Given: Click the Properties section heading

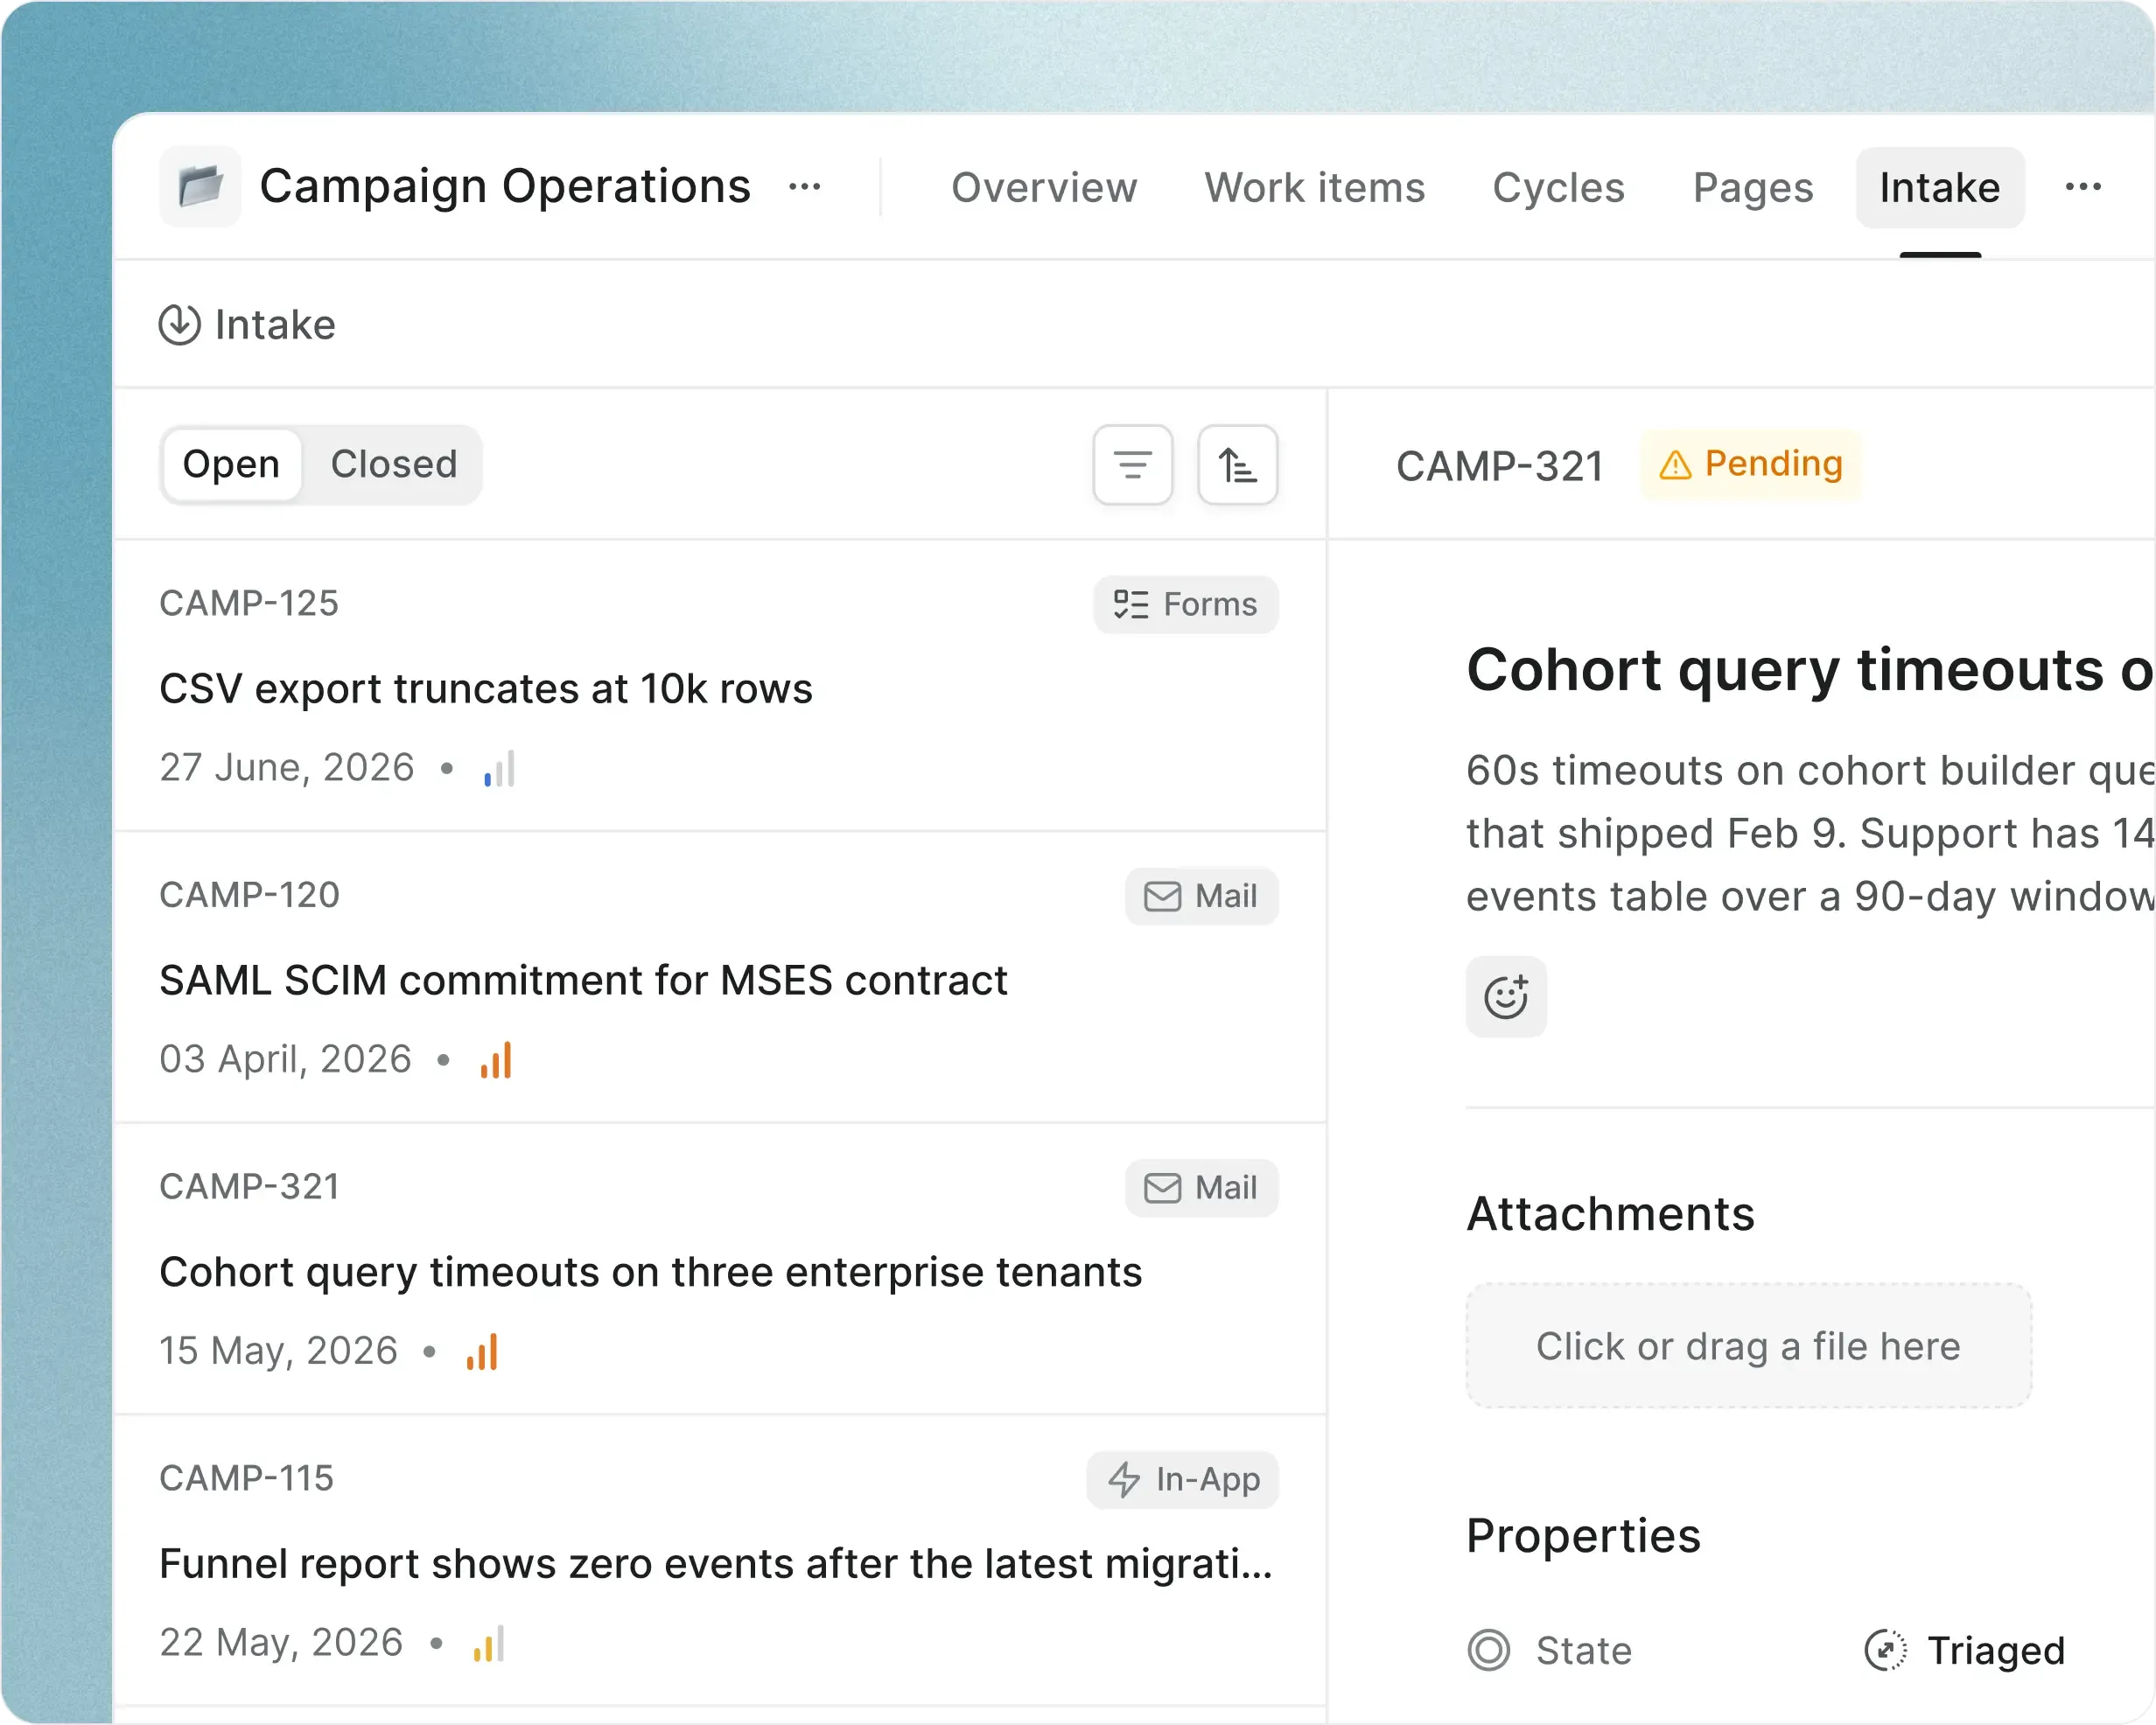Looking at the screenshot, I should (1584, 1536).
